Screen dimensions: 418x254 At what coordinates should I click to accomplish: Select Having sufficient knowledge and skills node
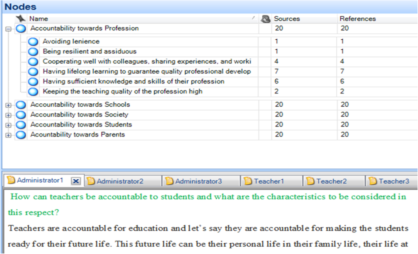[x=134, y=81]
